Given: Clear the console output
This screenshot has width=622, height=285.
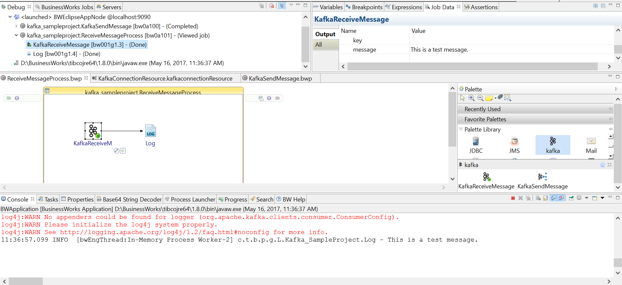Looking at the screenshot, I should pyautogui.click(x=538, y=198).
